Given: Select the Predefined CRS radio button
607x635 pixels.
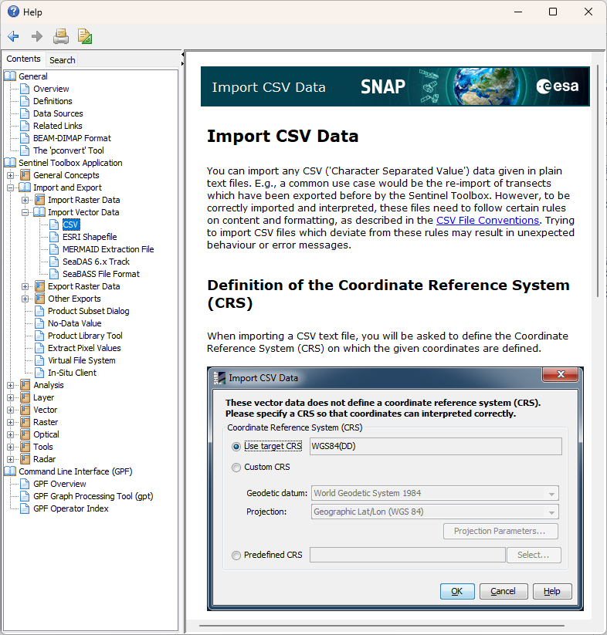Looking at the screenshot, I should 236,556.
